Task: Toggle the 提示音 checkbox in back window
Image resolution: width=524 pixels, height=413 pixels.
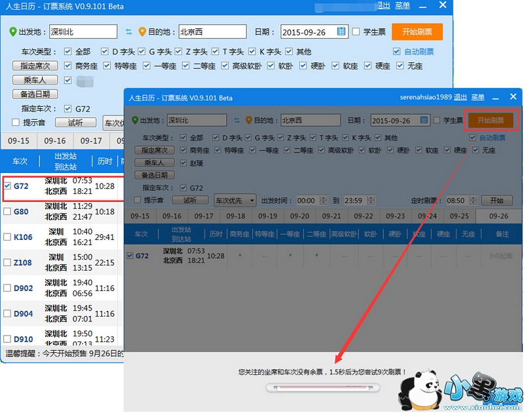Action: (x=16, y=123)
